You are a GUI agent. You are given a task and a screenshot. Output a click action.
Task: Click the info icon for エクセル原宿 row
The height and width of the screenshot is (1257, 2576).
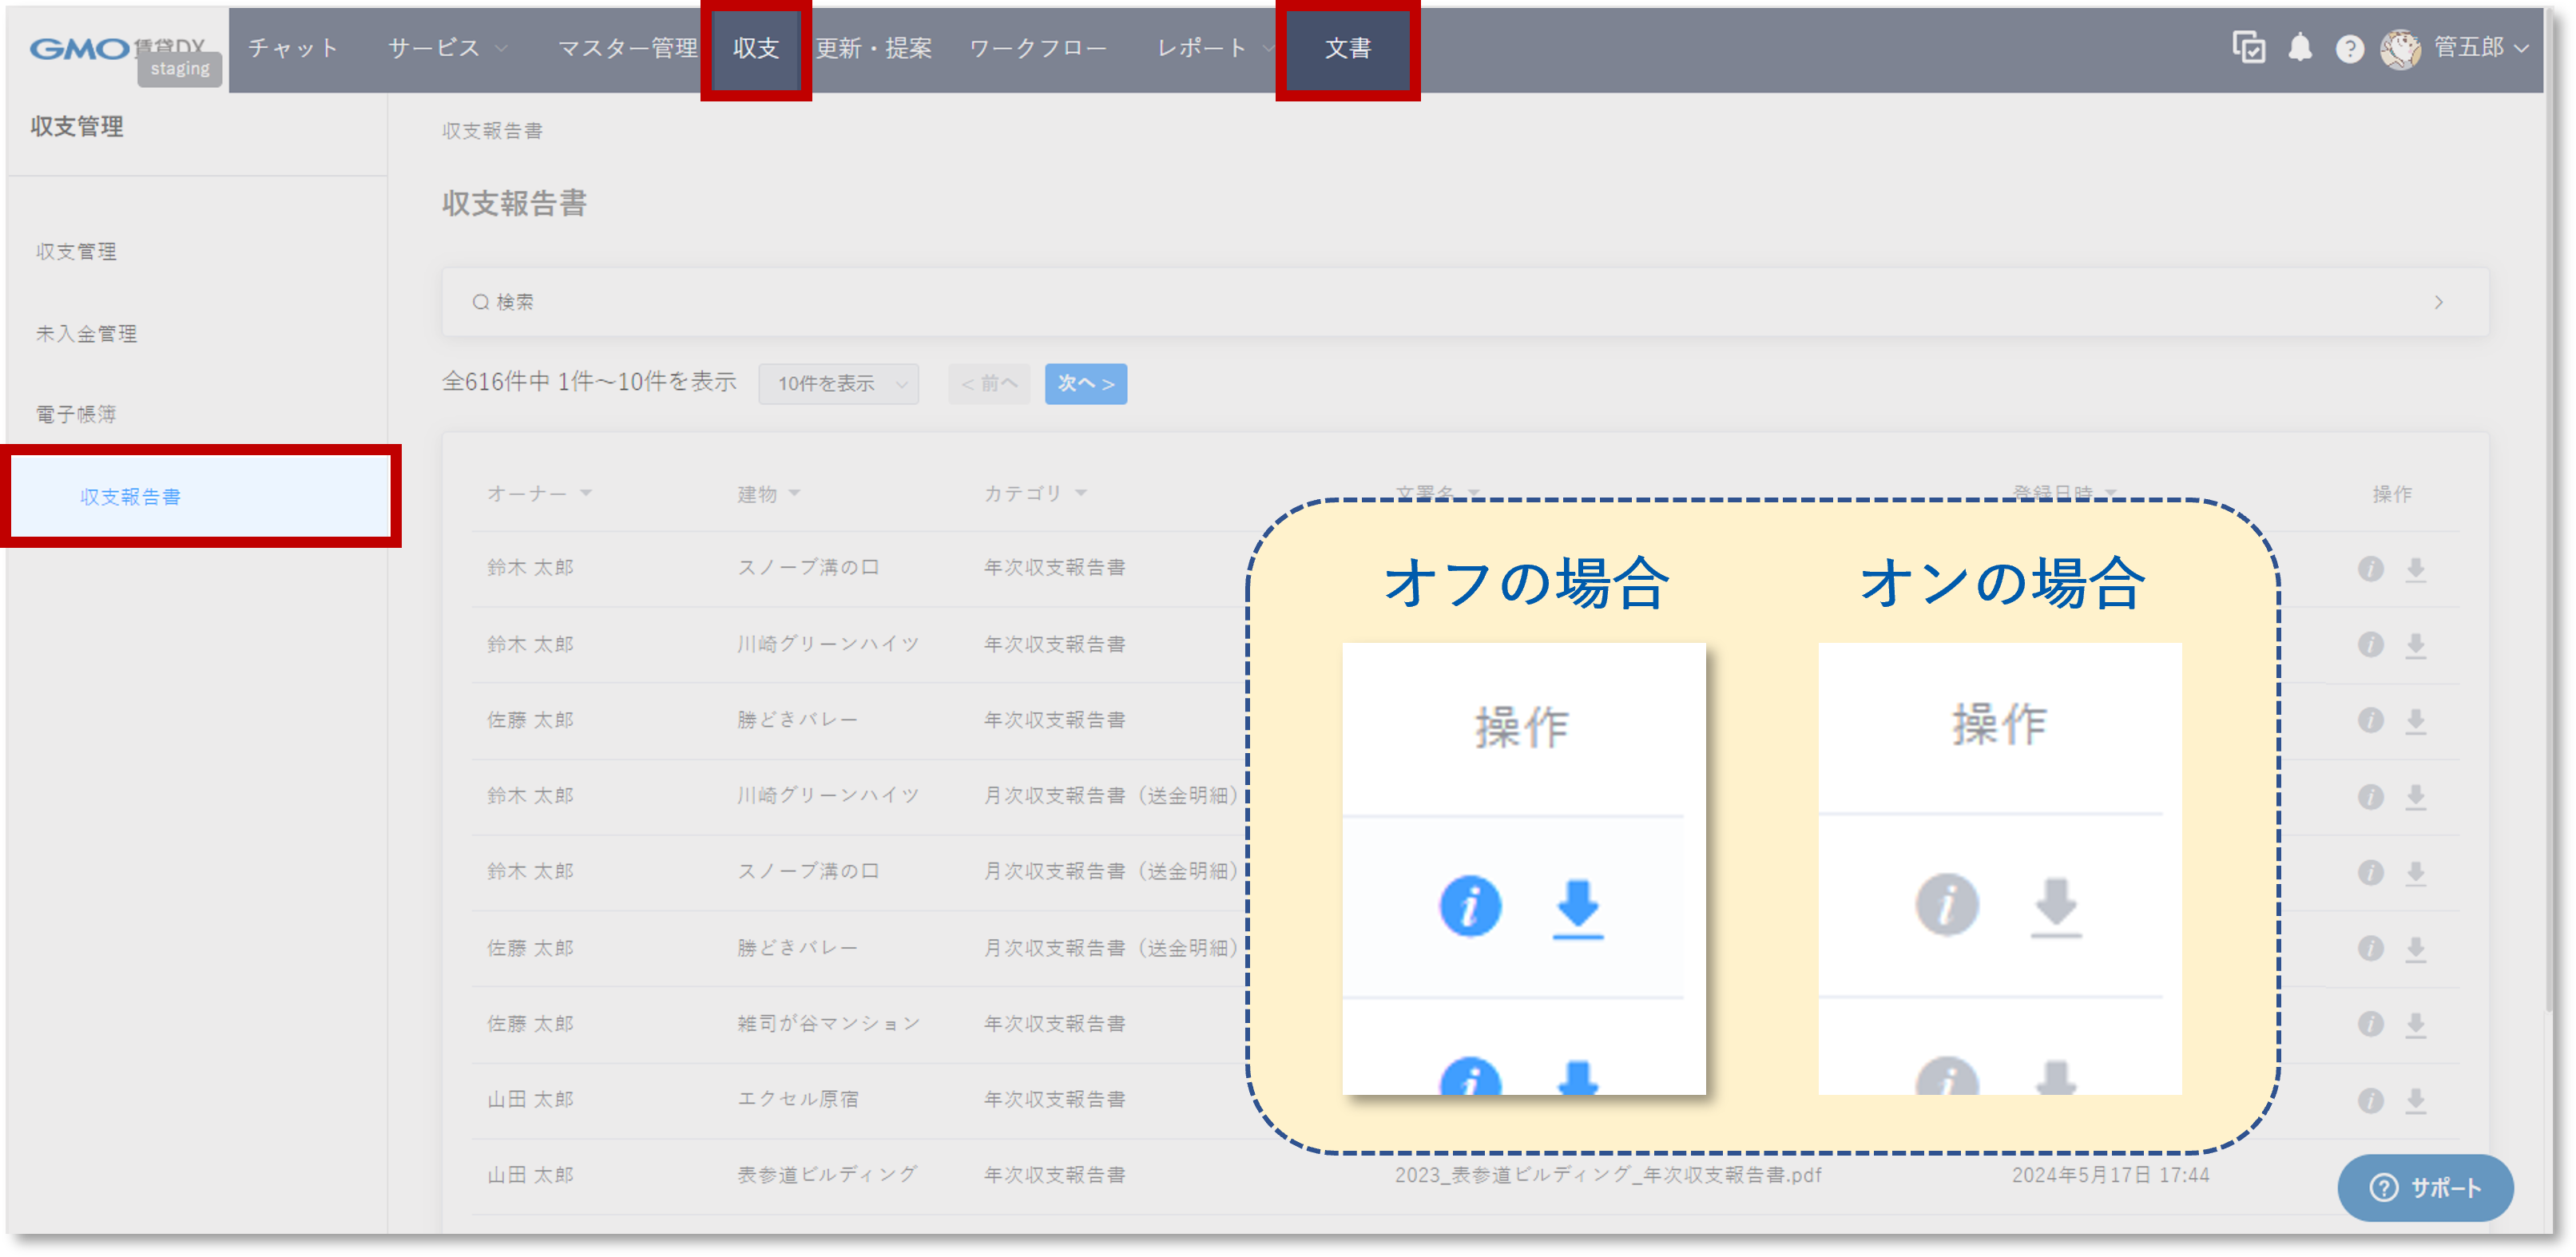click(2371, 1098)
